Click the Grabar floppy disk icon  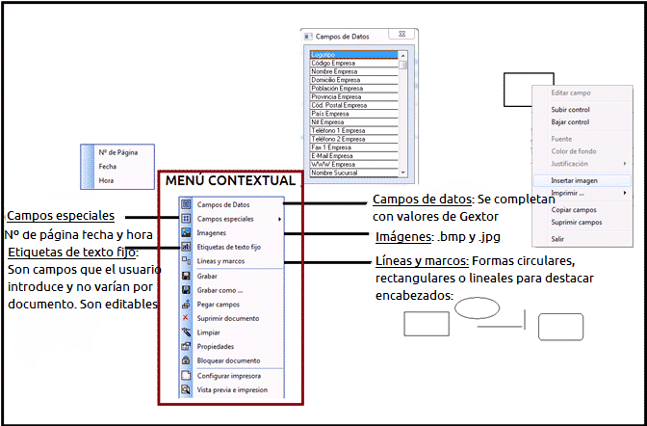pyautogui.click(x=186, y=276)
